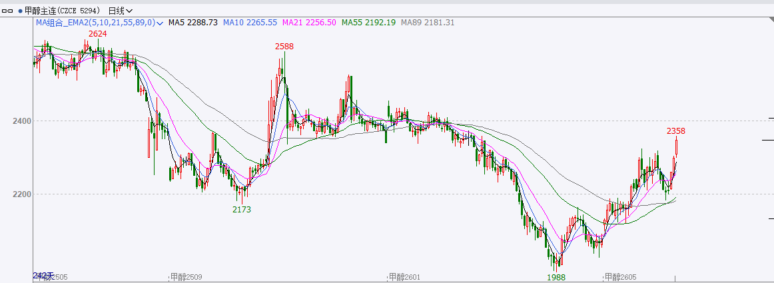Click the 2588 peak price label

click(284, 47)
